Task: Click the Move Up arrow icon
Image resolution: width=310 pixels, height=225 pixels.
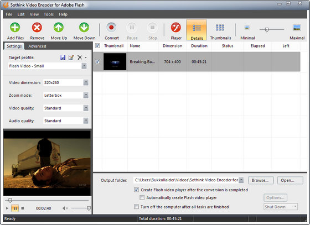Action: click(59, 27)
